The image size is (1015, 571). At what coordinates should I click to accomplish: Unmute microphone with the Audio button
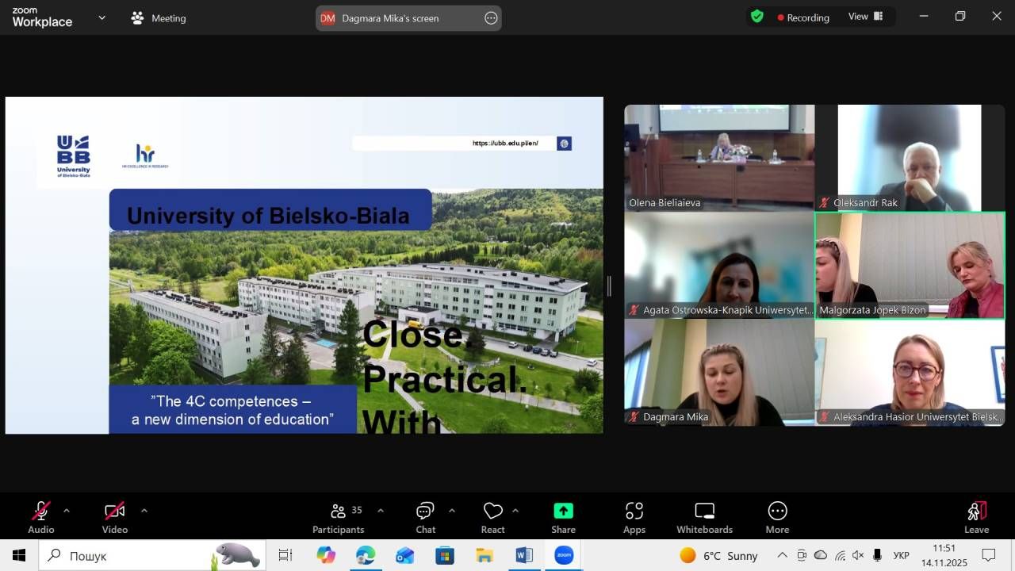41,517
